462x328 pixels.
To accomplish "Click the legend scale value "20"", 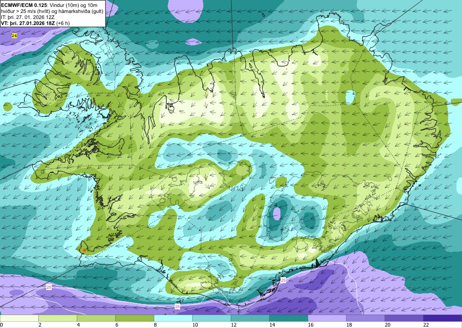I will 388,325.
